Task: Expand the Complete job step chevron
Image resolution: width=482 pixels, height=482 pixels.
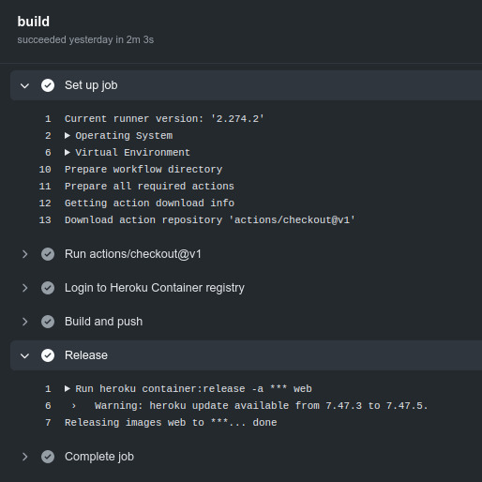Action: pos(25,457)
